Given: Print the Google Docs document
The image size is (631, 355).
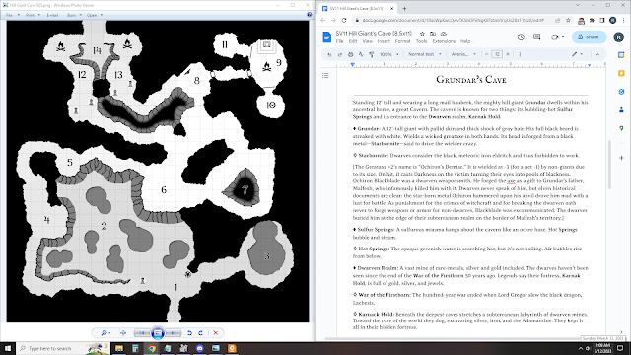Looking at the screenshot, I should click(x=351, y=54).
